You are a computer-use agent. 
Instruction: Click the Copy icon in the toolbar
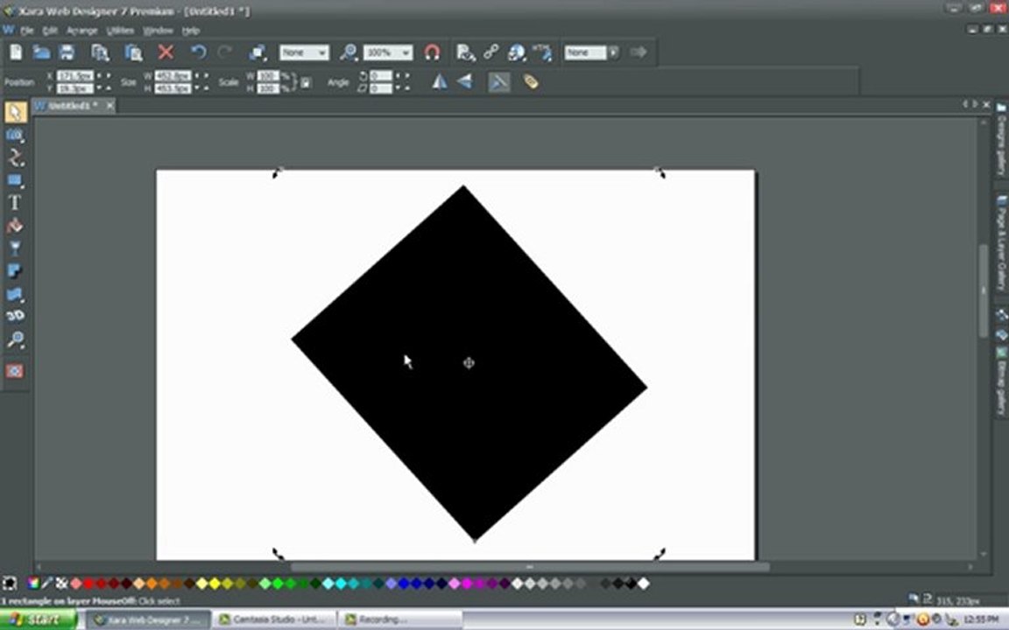(100, 52)
